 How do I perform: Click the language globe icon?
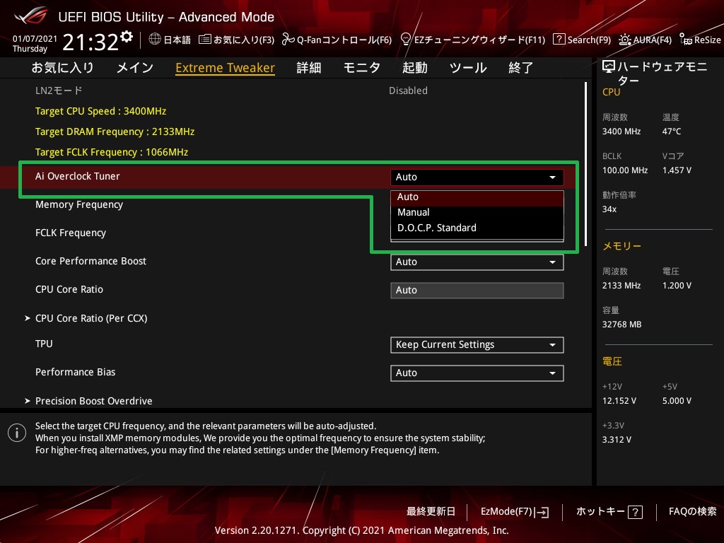(155, 40)
